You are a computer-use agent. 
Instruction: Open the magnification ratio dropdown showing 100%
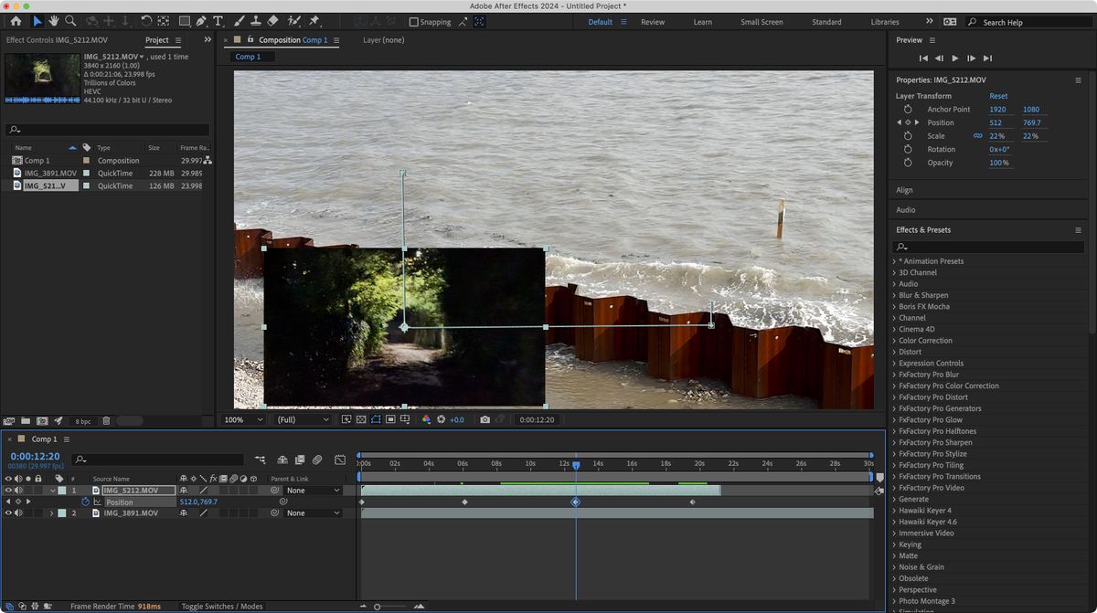tap(241, 419)
